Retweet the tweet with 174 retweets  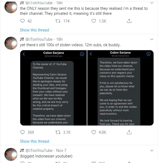[x=58, y=21]
